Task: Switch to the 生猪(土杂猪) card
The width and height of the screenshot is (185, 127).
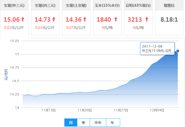Action: (76, 18)
